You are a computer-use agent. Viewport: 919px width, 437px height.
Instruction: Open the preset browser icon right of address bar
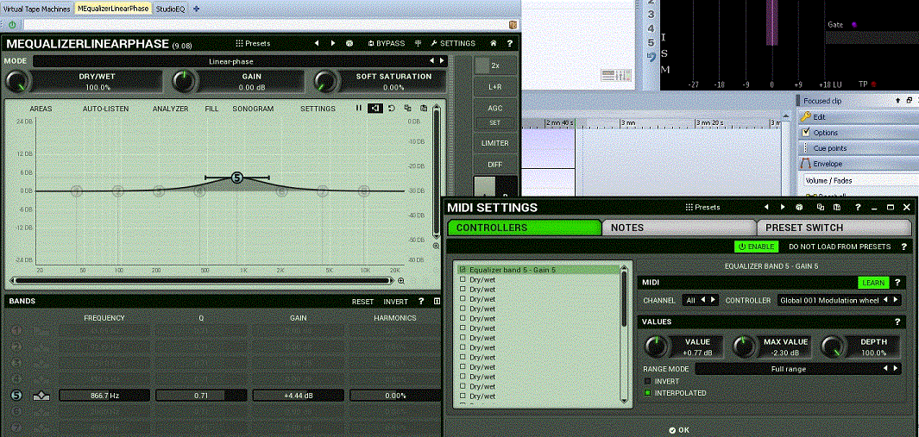tap(513, 25)
